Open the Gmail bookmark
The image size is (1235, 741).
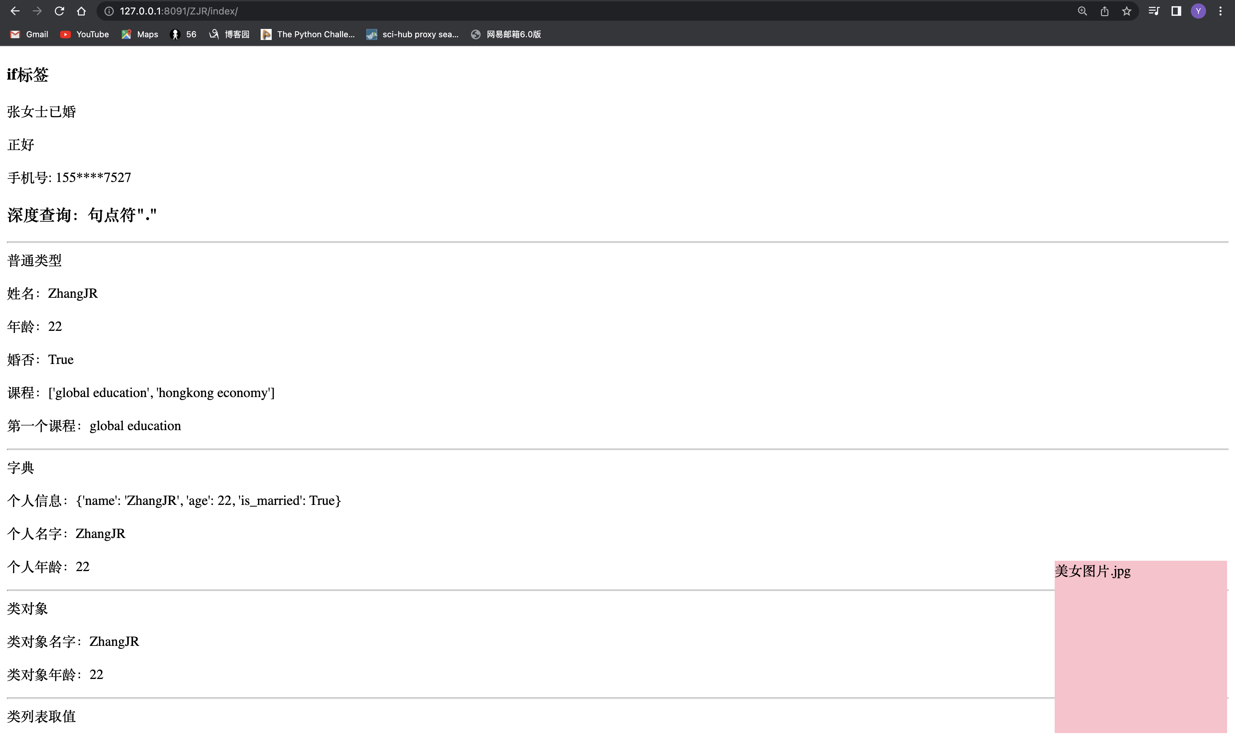coord(29,34)
